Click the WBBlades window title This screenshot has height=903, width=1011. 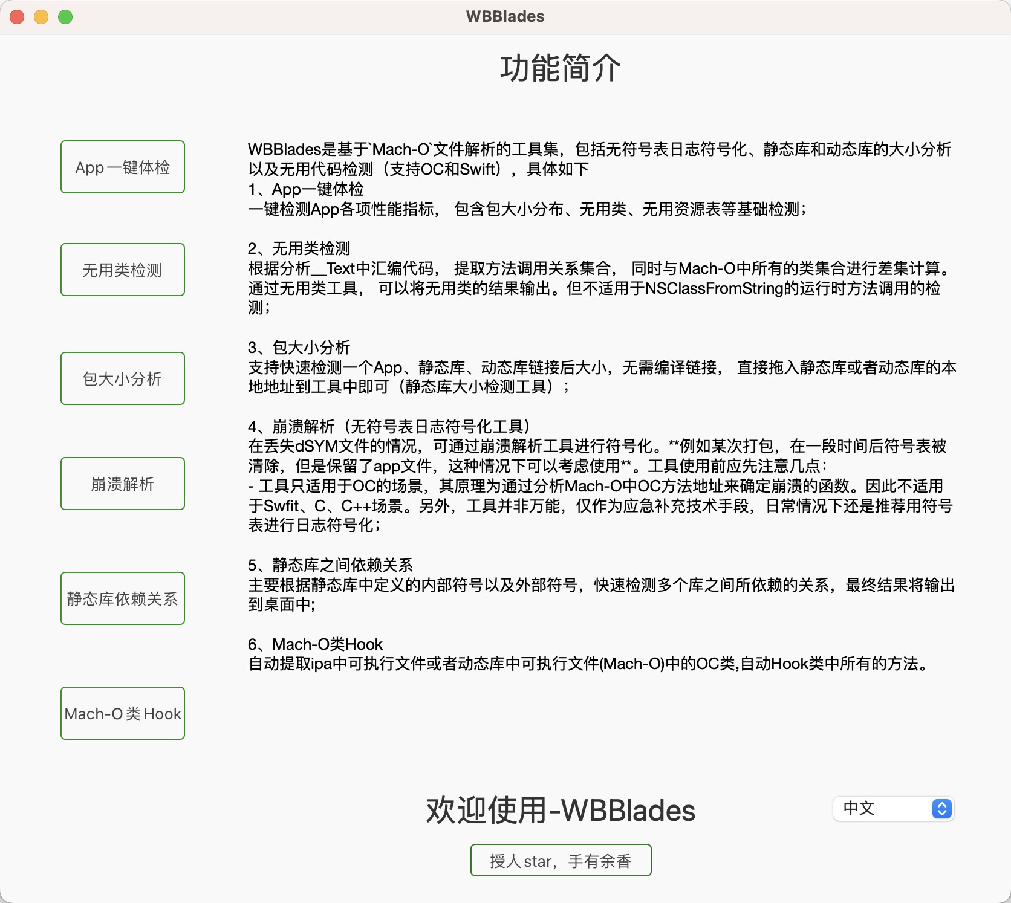pyautogui.click(x=505, y=16)
